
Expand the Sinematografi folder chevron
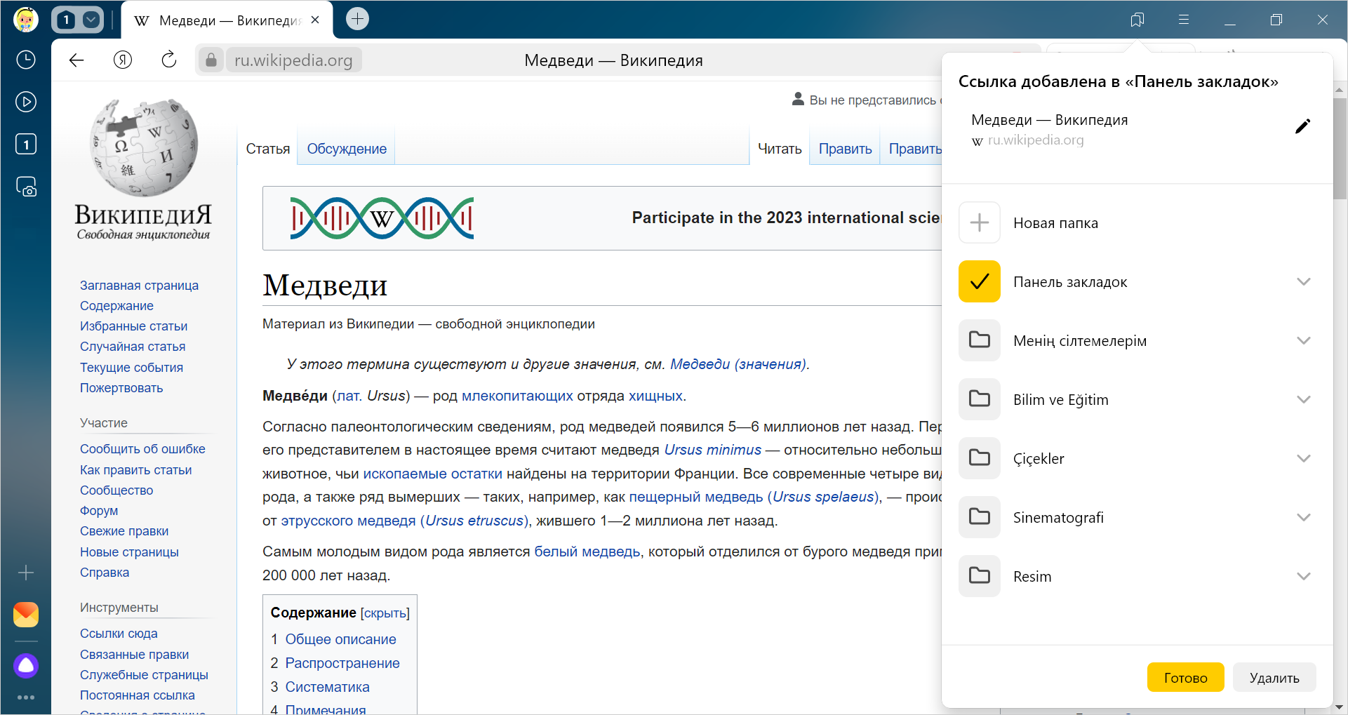click(x=1303, y=517)
